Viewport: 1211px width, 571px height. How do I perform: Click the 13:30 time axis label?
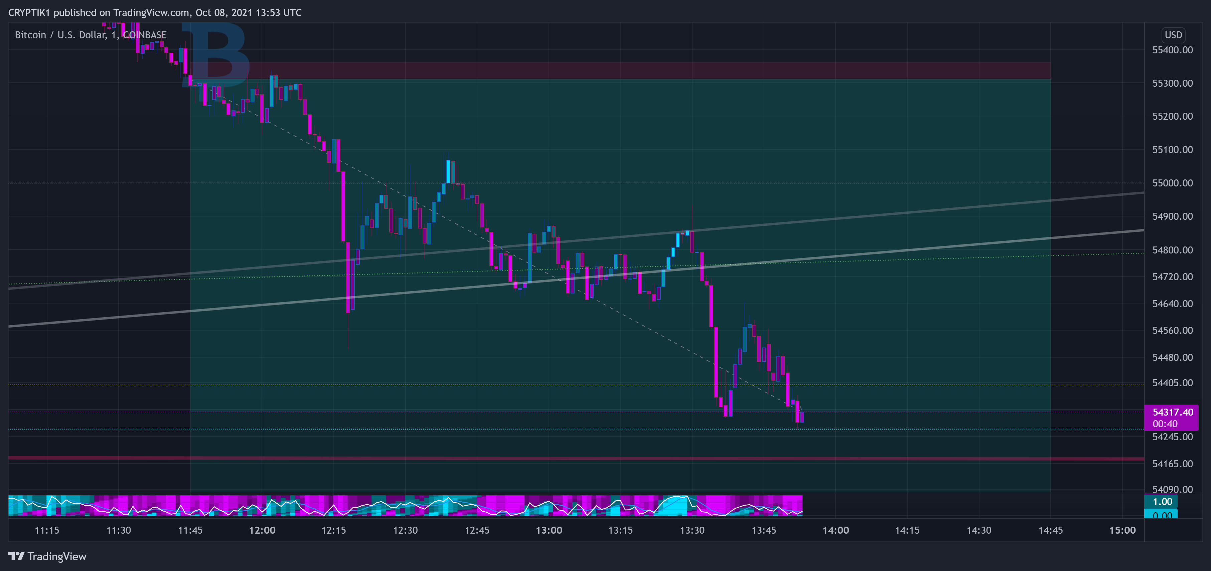click(692, 530)
